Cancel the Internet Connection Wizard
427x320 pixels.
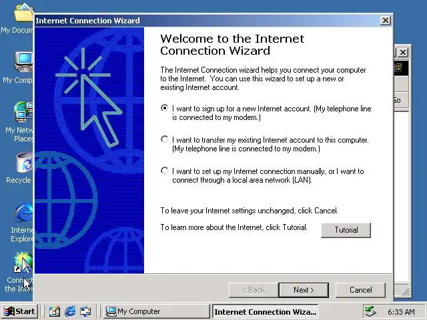[x=360, y=290]
